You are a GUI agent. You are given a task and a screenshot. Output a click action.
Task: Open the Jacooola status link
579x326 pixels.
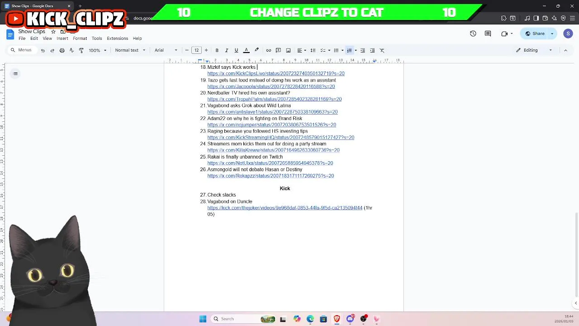[271, 86]
